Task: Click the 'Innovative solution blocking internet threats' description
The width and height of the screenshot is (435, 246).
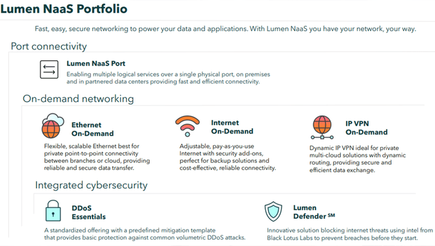Action: click(x=350, y=234)
